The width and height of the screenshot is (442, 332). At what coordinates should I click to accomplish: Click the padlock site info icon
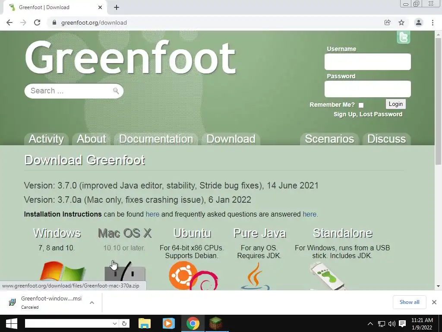pyautogui.click(x=54, y=22)
